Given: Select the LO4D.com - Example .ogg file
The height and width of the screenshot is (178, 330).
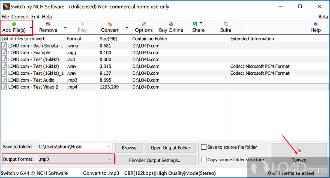Looking at the screenshot, I should [165, 53].
